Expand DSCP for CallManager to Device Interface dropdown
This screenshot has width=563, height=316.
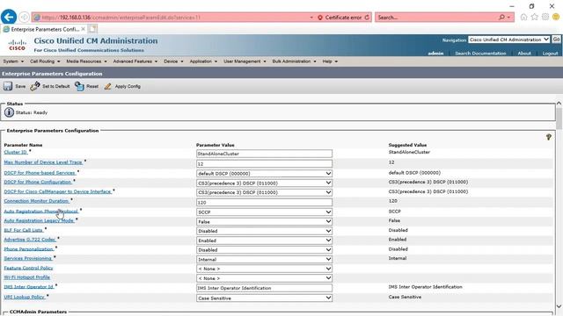(x=264, y=192)
